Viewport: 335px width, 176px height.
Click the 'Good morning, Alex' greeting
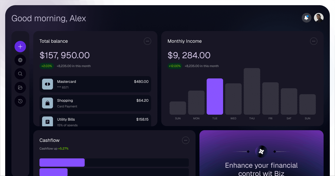tap(49, 18)
